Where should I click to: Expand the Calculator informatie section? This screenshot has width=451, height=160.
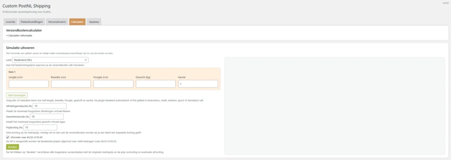click(x=19, y=36)
